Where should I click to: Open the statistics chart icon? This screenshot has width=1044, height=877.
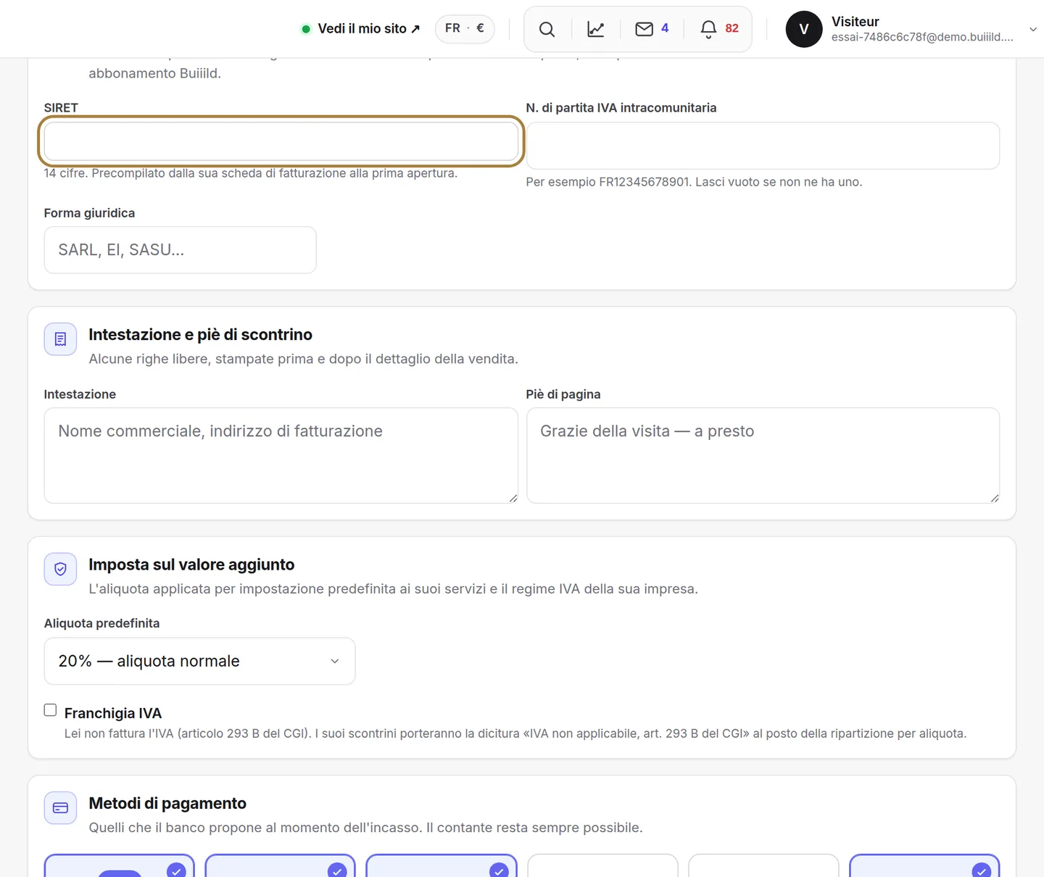point(596,29)
